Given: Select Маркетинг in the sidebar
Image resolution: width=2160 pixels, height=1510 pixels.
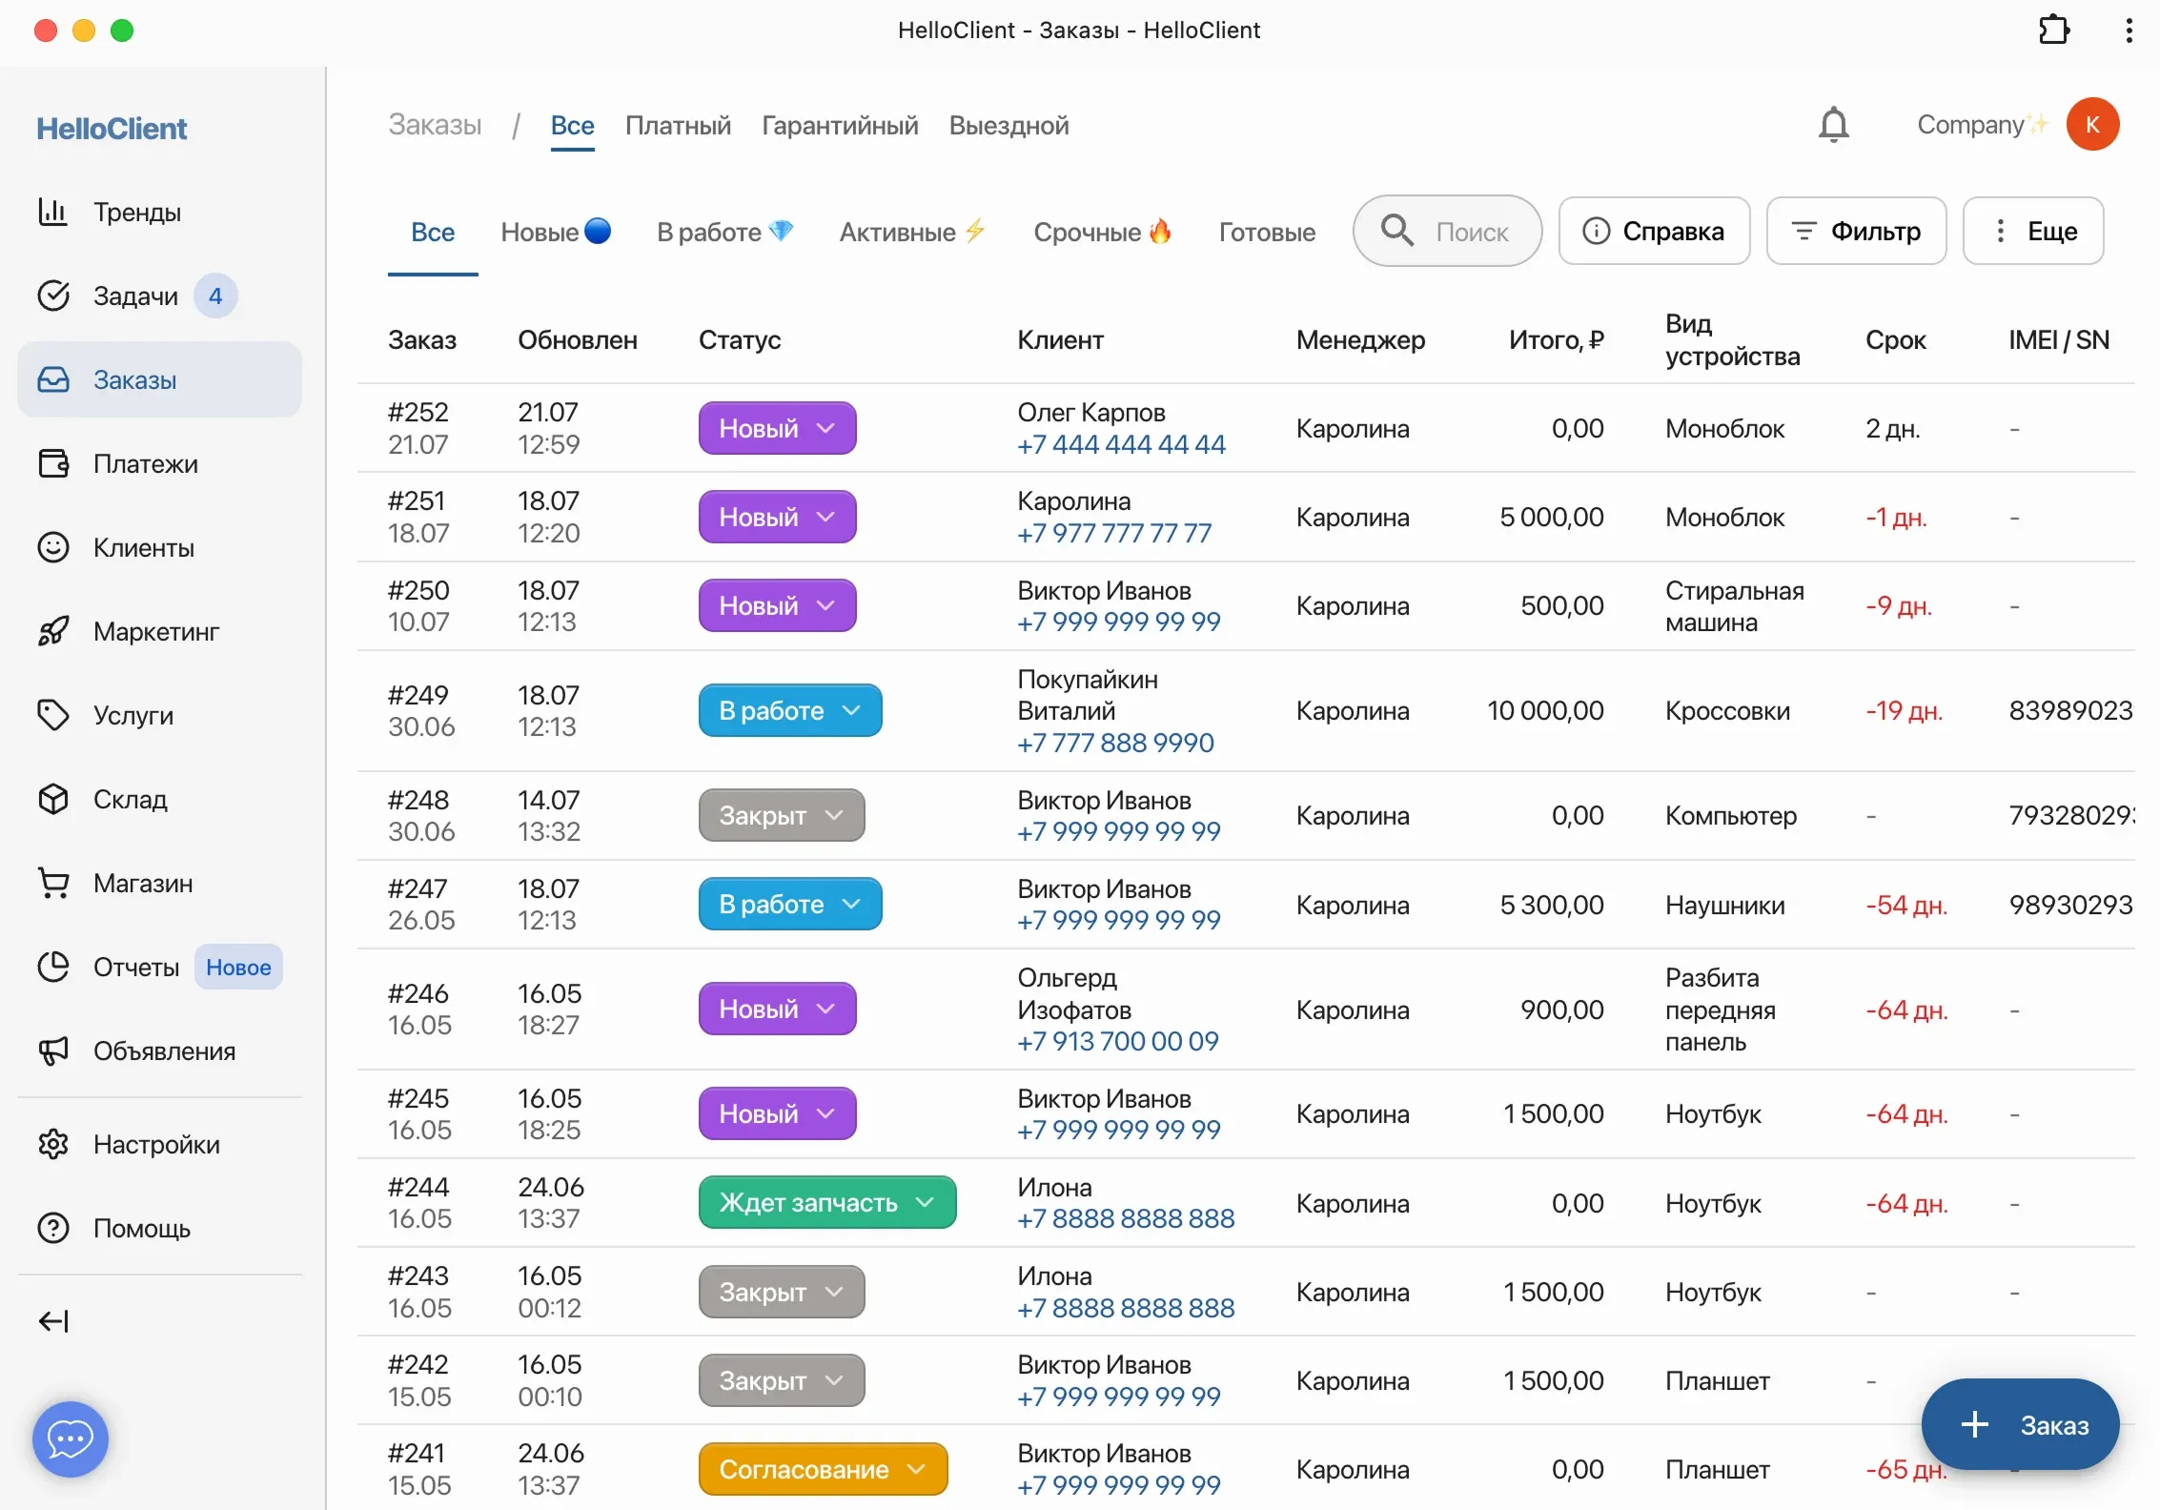Looking at the screenshot, I should [x=154, y=631].
